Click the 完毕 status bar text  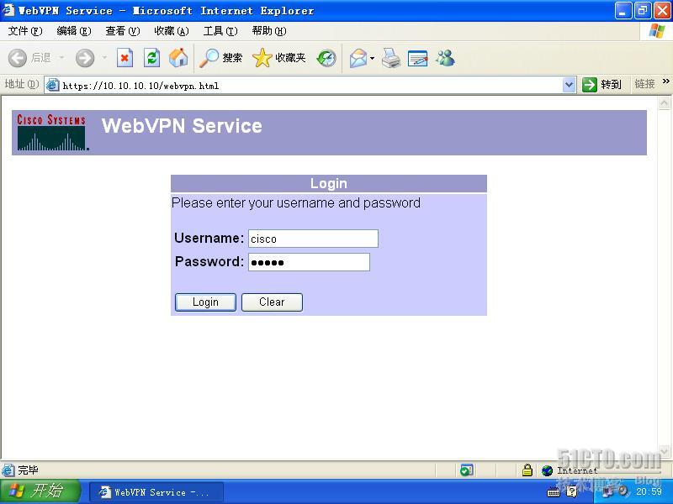[x=28, y=470]
